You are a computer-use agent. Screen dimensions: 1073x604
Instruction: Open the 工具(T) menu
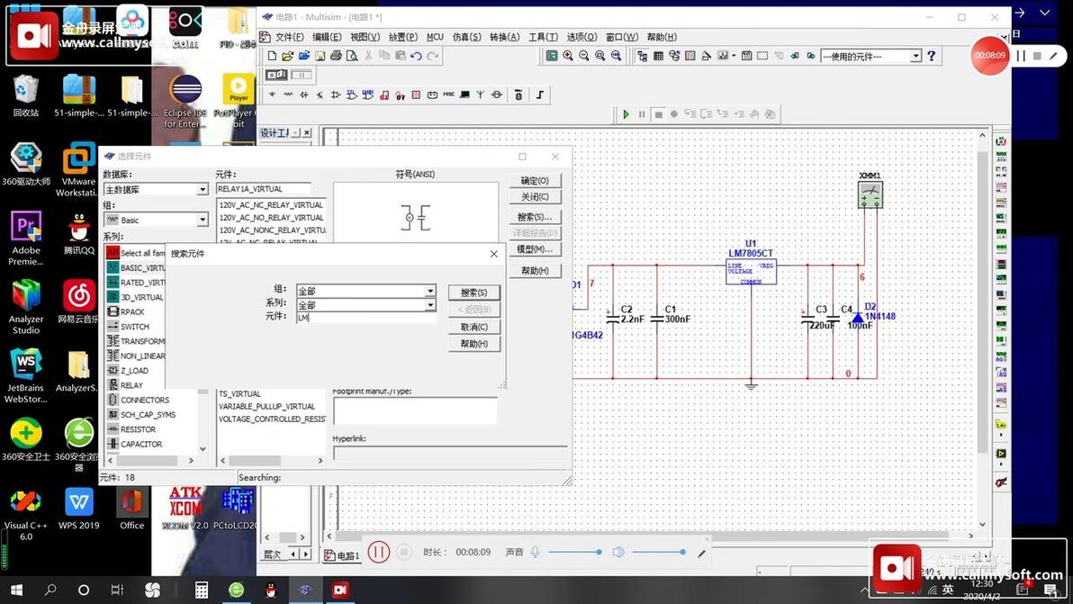coord(543,37)
